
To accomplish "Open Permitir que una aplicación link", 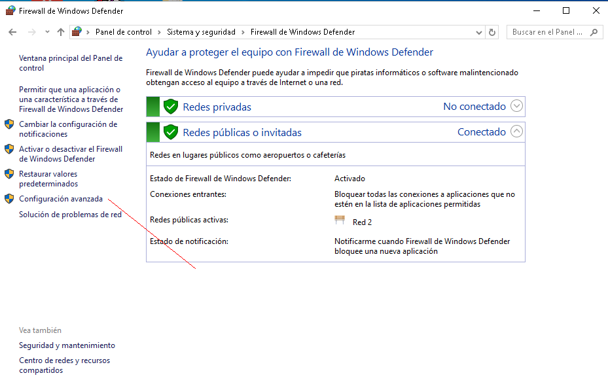I will click(x=71, y=99).
